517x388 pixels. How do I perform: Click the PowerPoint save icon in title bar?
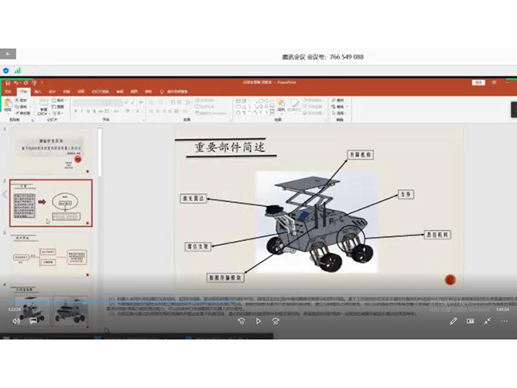click(x=7, y=82)
